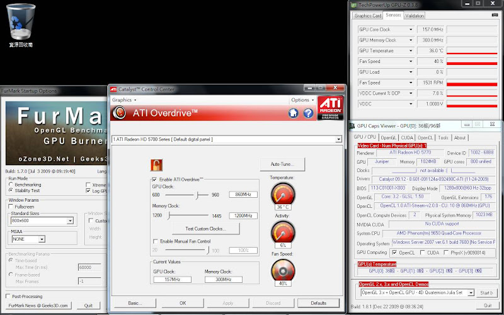Image resolution: width=504 pixels, height=315 pixels.
Task: Enable Manual Fan Control checkbox
Action: [x=156, y=241]
